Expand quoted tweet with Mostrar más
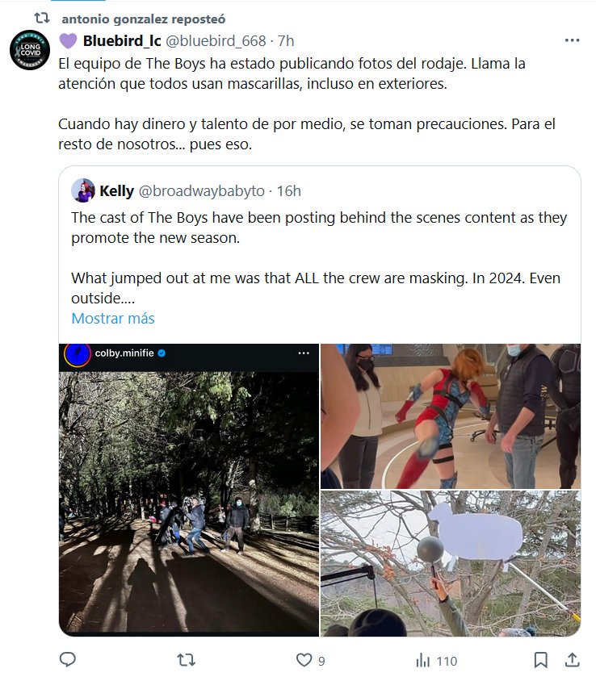This screenshot has height=681, width=596. point(113,318)
